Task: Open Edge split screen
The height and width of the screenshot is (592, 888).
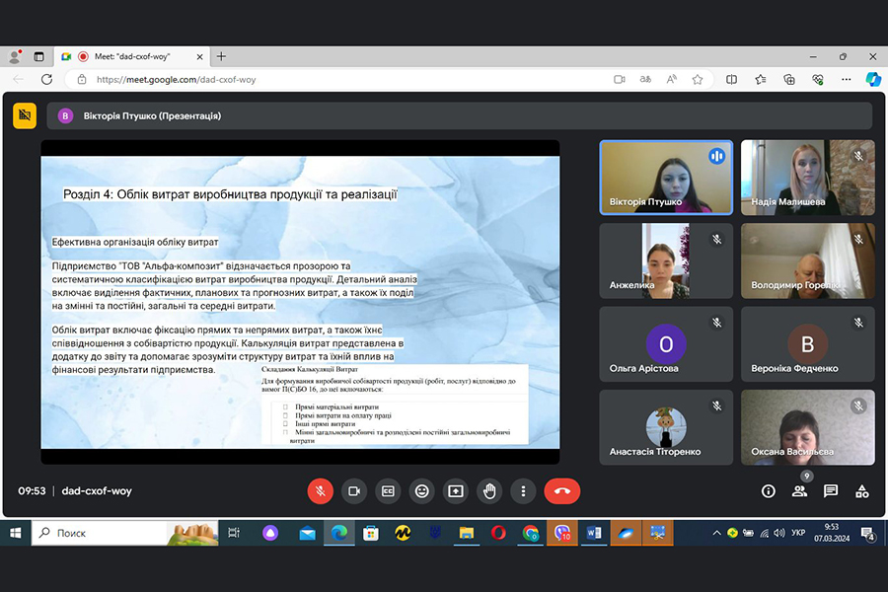Action: click(732, 79)
